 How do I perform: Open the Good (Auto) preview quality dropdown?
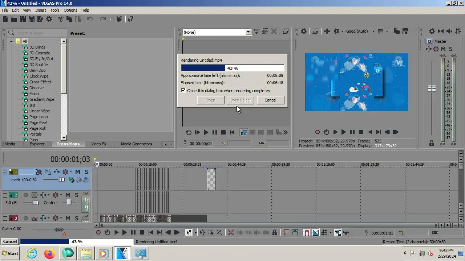pyautogui.click(x=373, y=32)
